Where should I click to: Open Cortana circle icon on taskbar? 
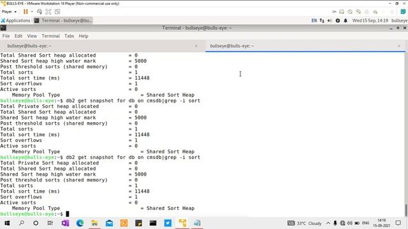[36, 223]
